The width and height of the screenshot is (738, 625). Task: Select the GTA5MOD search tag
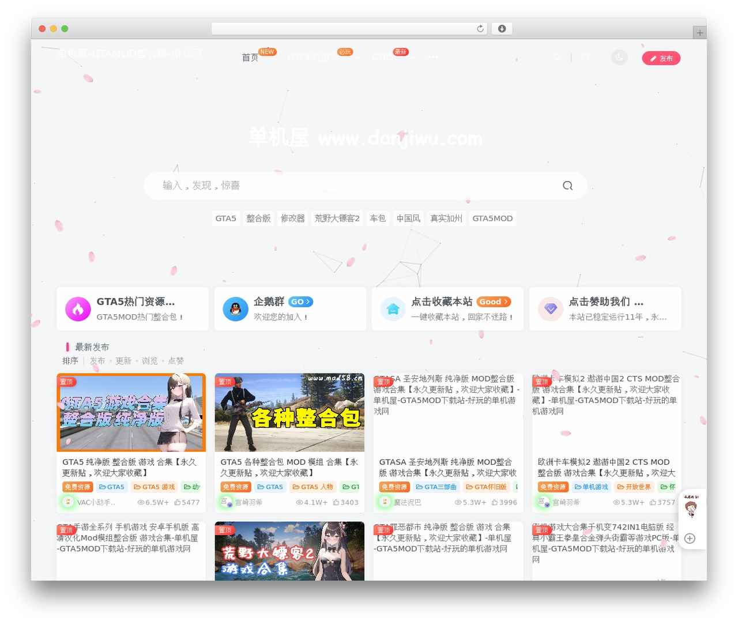[492, 219]
